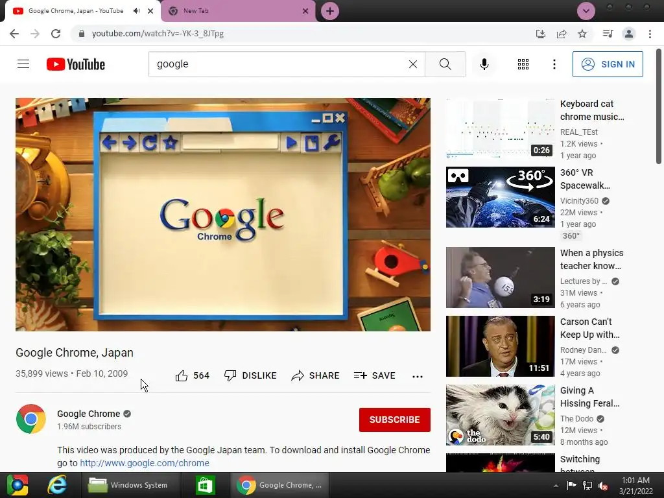Open Chrome three-dot menu
Image resolution: width=664 pixels, height=498 pixels.
pyautogui.click(x=650, y=34)
